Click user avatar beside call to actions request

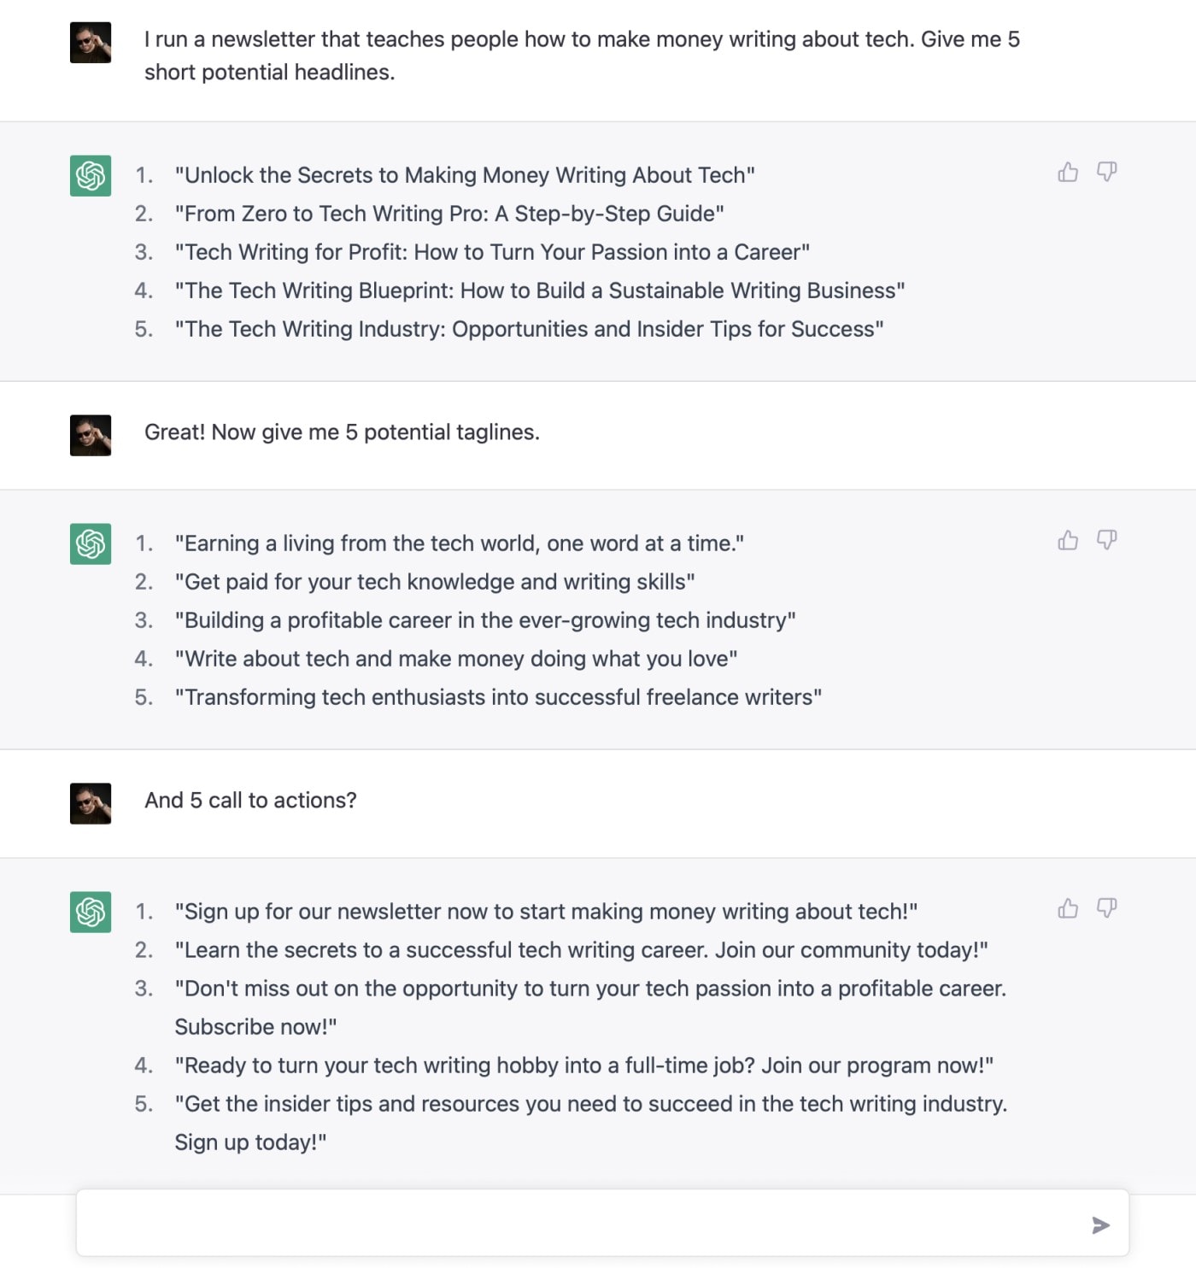91,804
